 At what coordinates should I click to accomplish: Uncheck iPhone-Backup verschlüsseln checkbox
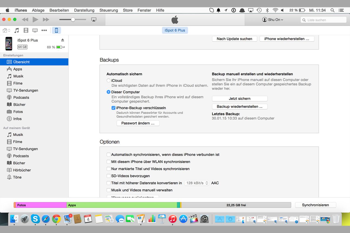click(x=114, y=108)
